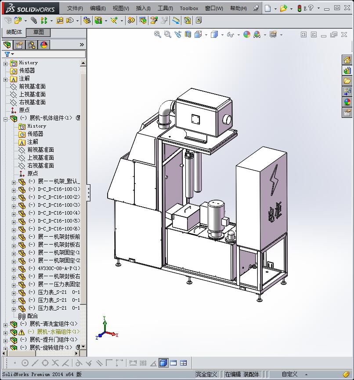Select the 传感器 item at tree top

pos(27,70)
